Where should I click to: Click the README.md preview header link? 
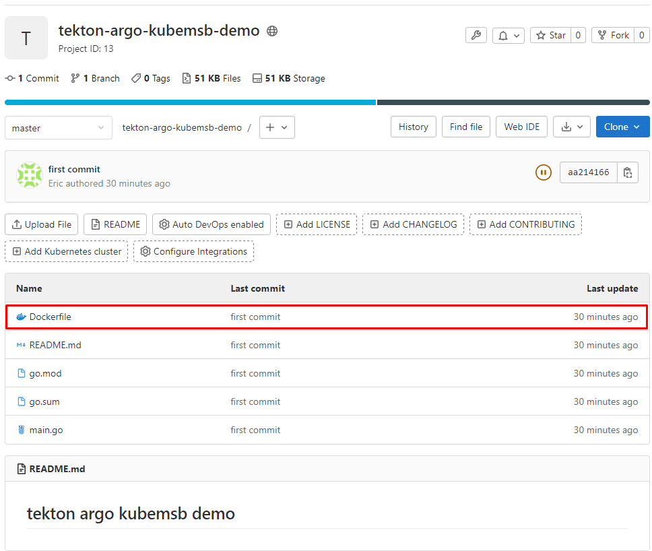click(57, 469)
